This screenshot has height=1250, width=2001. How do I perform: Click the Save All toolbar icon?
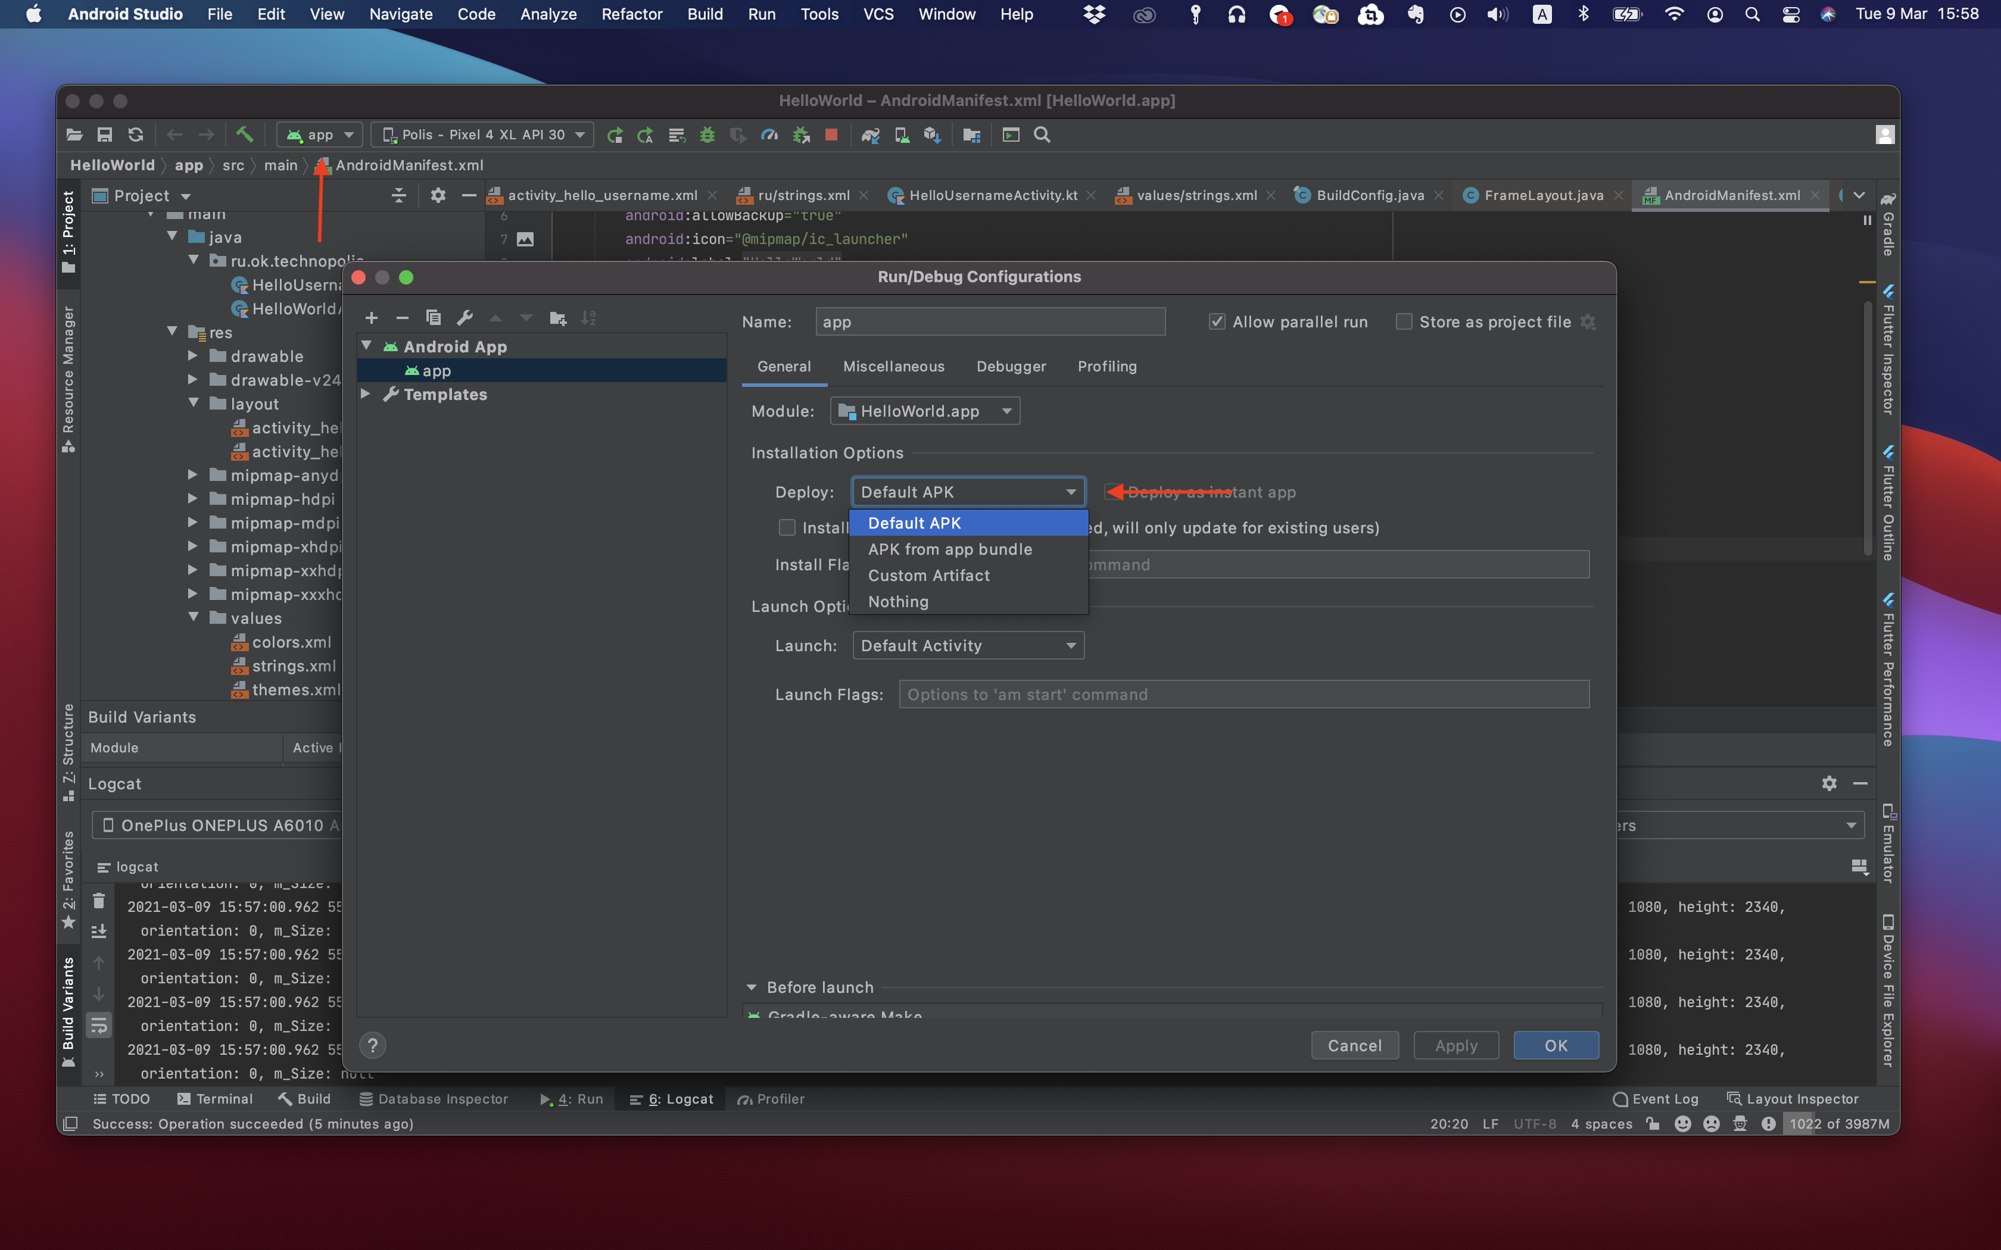pos(105,135)
